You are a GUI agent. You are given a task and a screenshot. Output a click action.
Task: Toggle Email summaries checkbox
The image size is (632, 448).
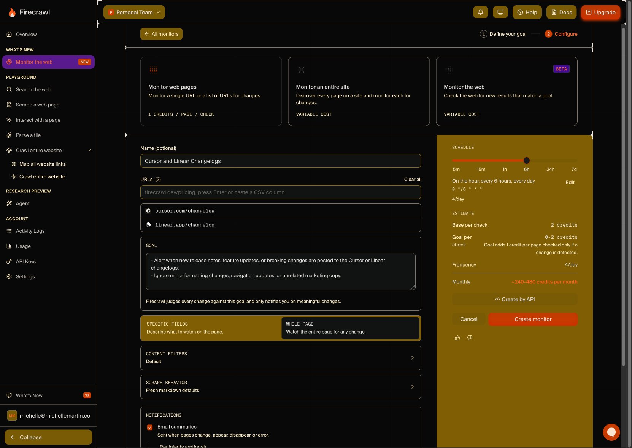pos(150,427)
